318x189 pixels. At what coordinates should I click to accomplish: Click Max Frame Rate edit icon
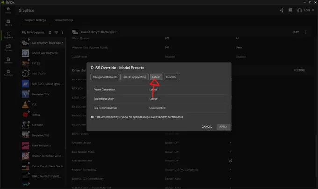coord(231,161)
